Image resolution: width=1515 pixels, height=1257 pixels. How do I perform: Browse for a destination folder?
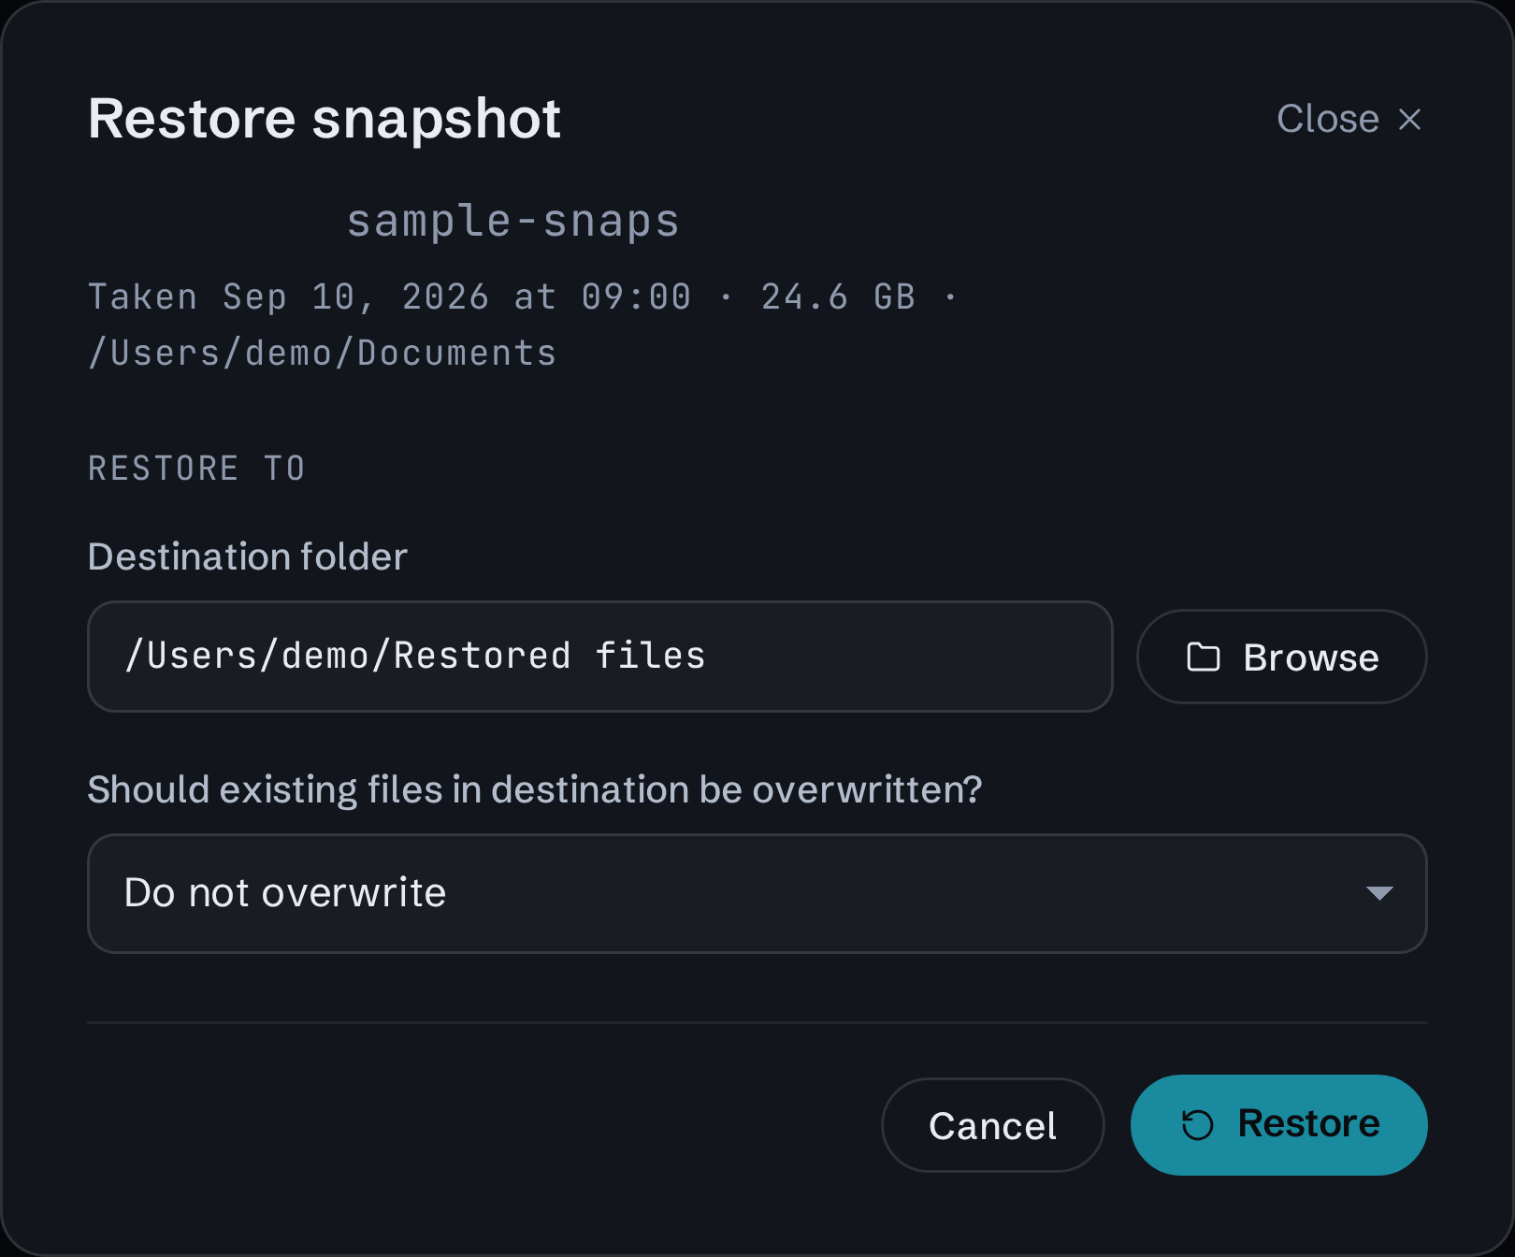point(1281,657)
